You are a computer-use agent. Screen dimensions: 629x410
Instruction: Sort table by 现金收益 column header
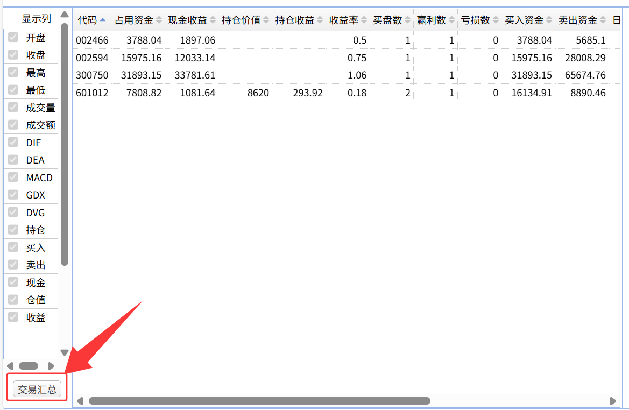[x=192, y=20]
